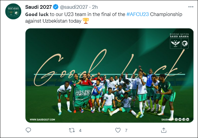Click the LinkedIn icon in image footer
The height and width of the screenshot is (138, 198).
[x=188, y=119]
